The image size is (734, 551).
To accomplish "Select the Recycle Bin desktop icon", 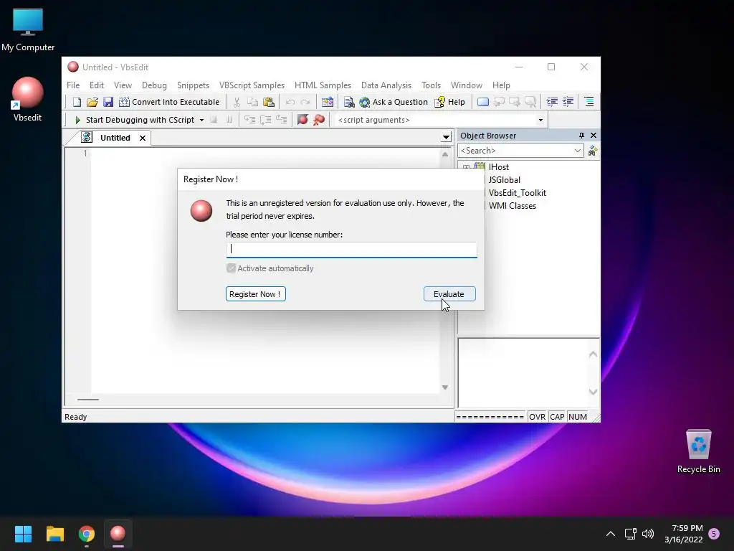I will point(698,451).
